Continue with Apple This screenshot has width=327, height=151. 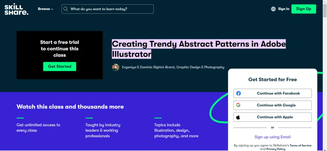click(x=273, y=117)
